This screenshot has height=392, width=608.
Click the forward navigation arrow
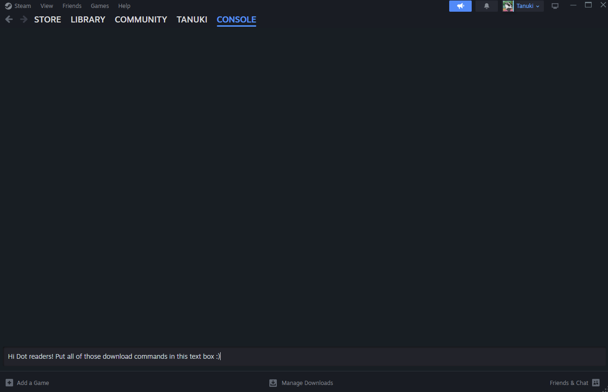(x=23, y=19)
